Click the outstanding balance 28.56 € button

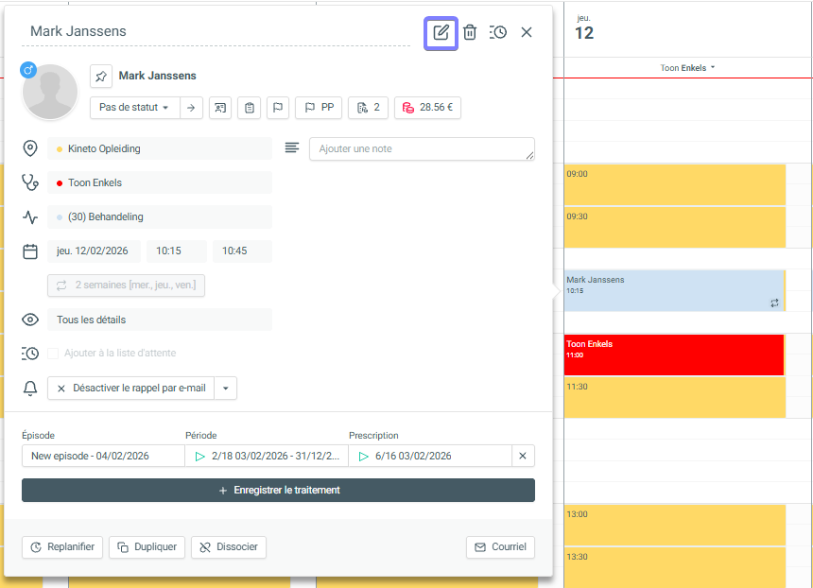[x=427, y=108]
